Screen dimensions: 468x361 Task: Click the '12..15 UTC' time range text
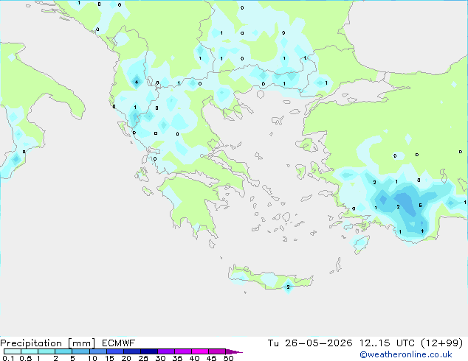click(387, 343)
